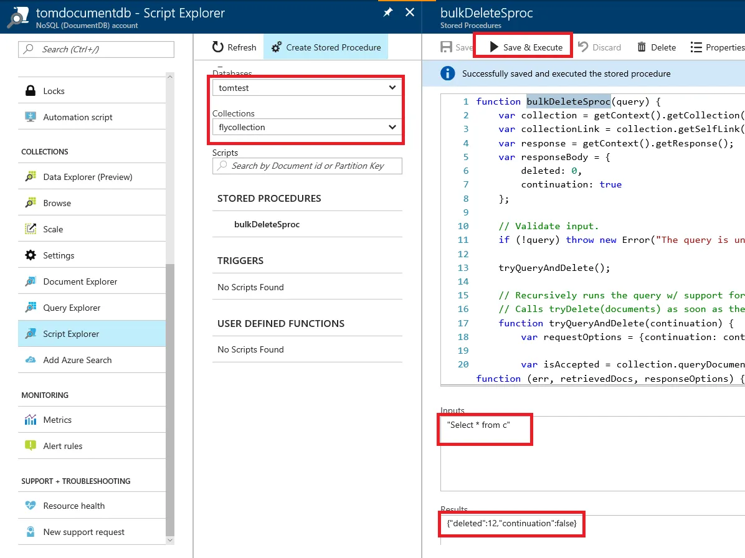Click 'No Scripts Found' under User Defined Functions
Viewport: 745px width, 558px height.
tap(250, 349)
